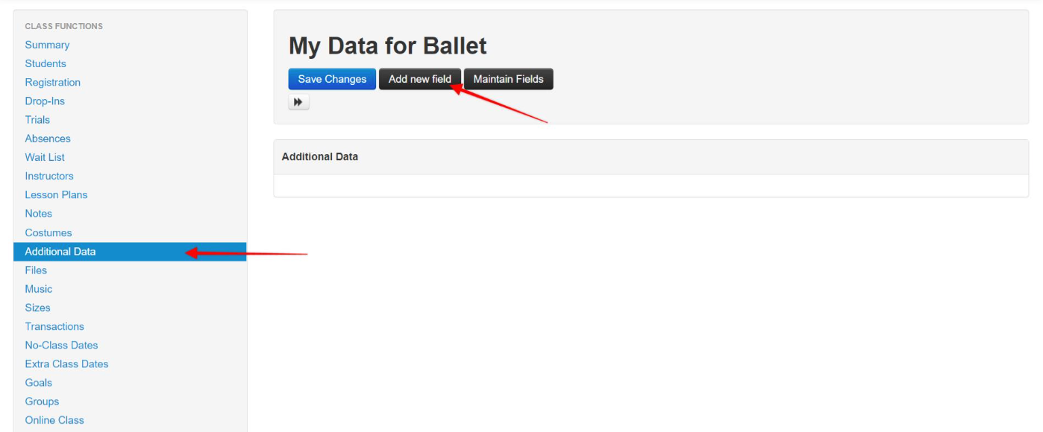
Task: View class Transactions
Action: 54,326
